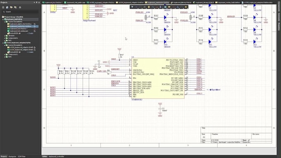
Task: Select resistor R97 below VCC
Action: [x=119, y=56]
